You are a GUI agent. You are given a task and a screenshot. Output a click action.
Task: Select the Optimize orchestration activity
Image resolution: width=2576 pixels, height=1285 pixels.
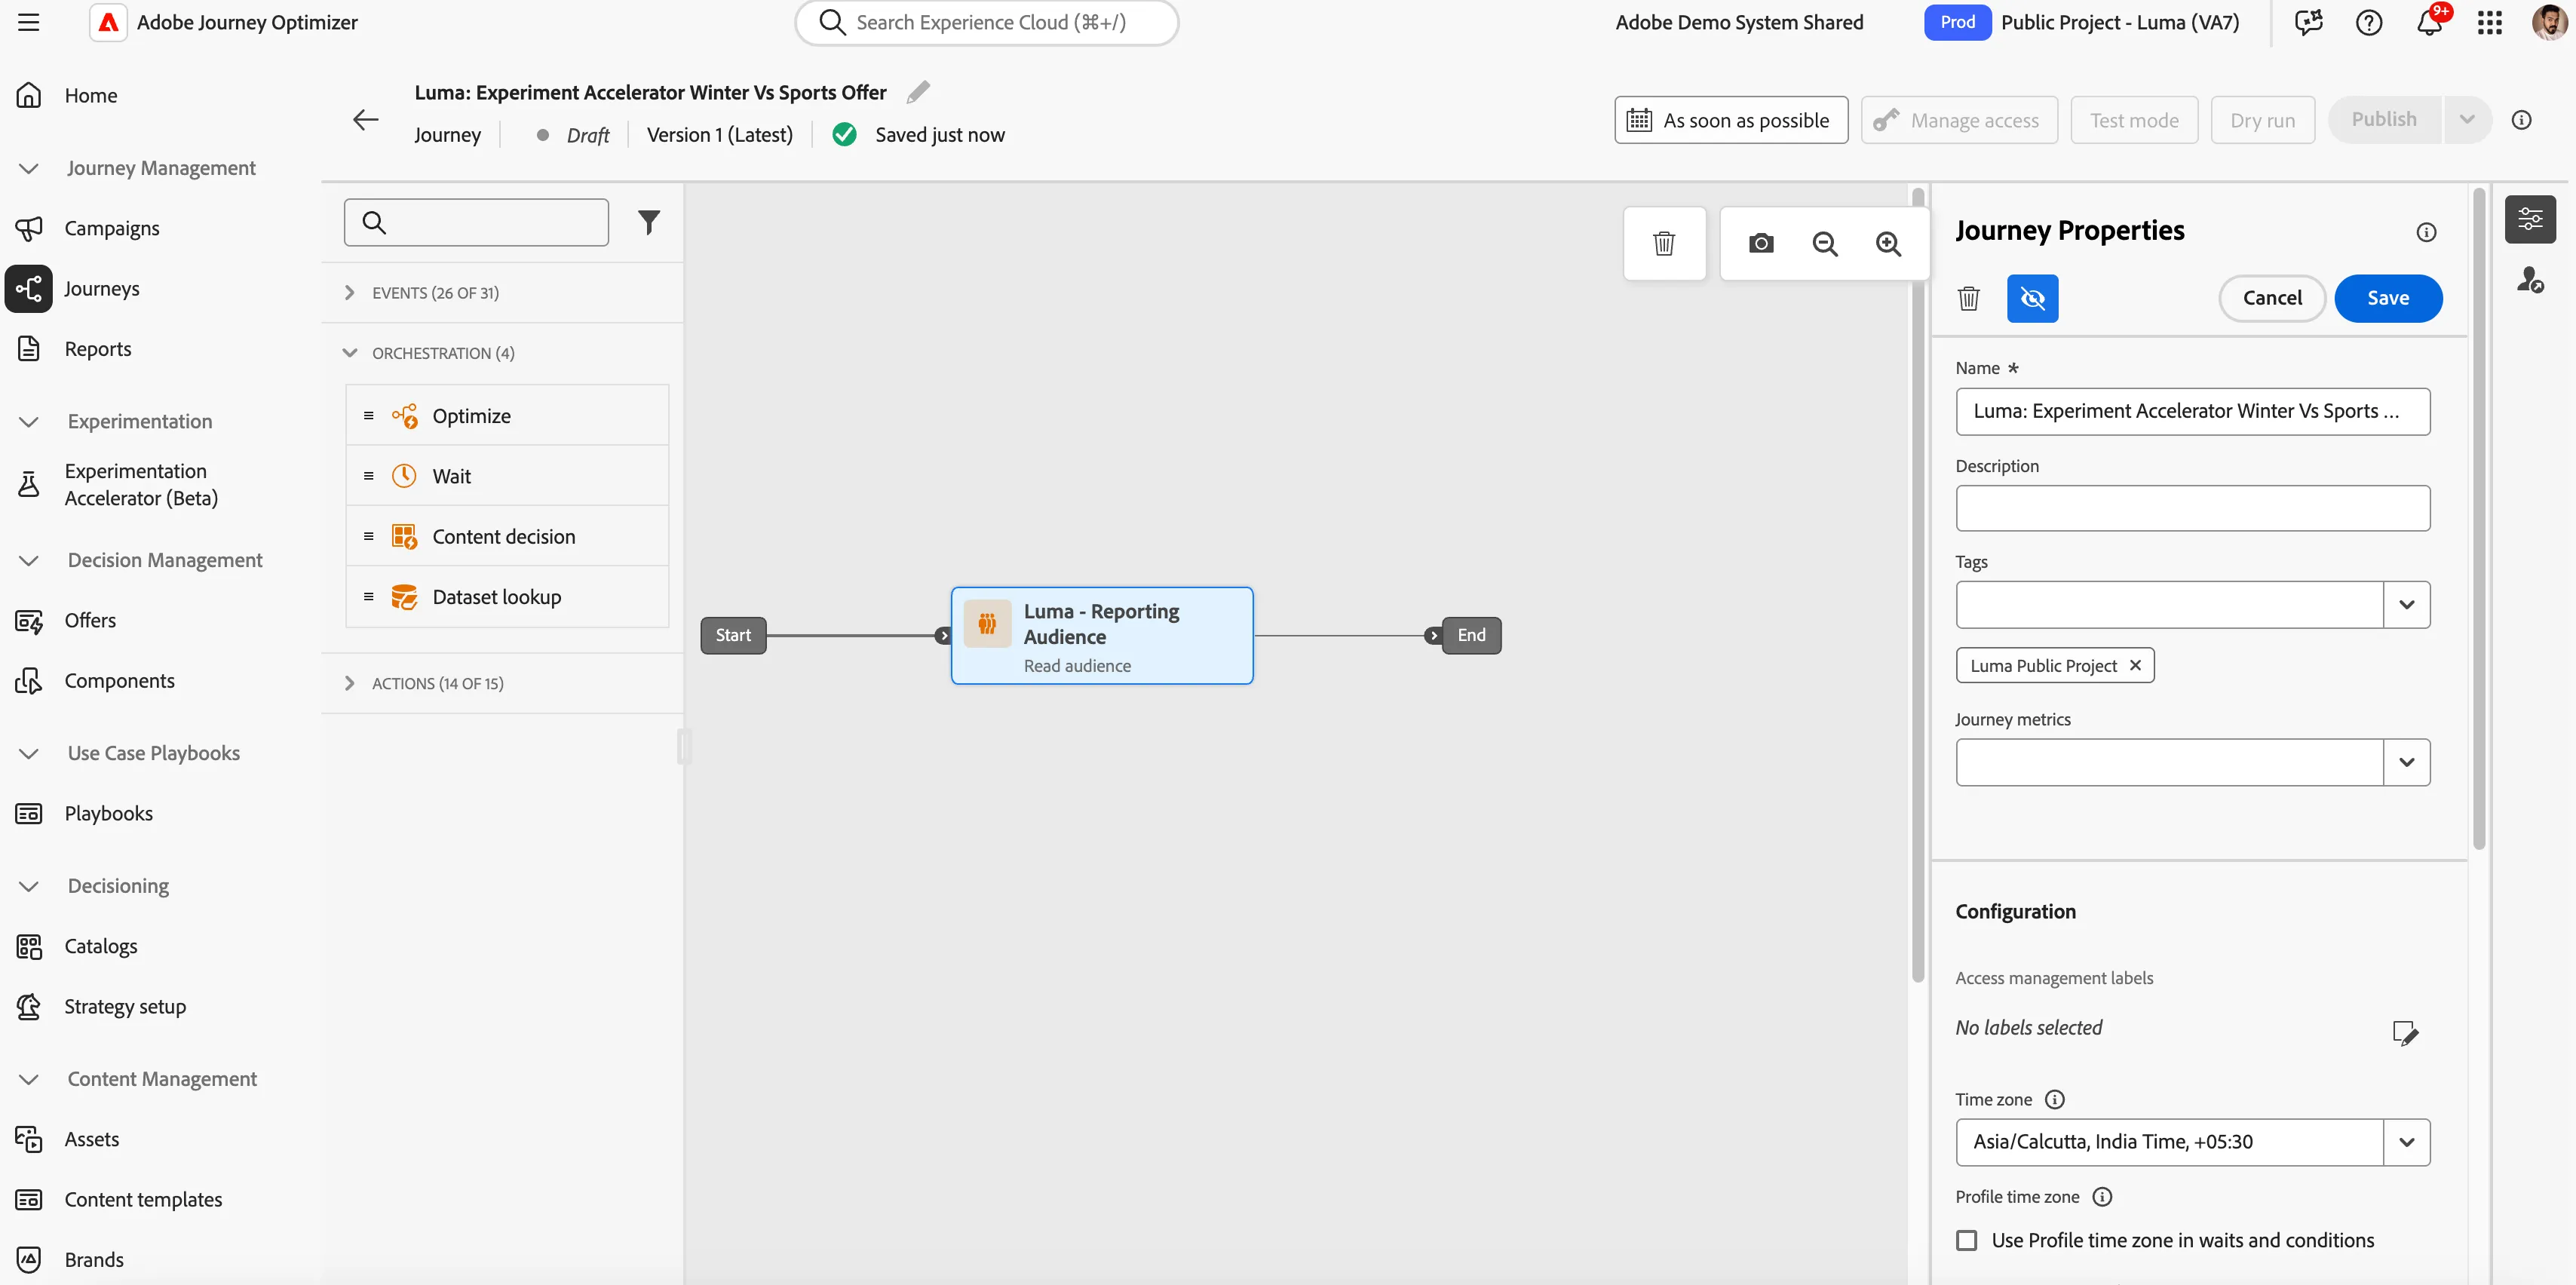coord(507,415)
